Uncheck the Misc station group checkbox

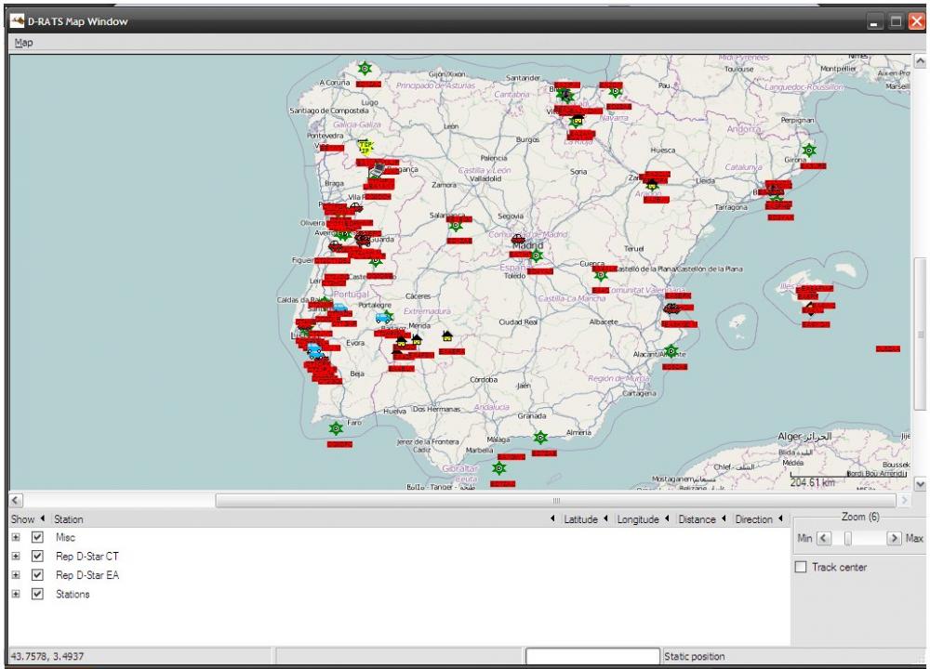[x=36, y=537]
